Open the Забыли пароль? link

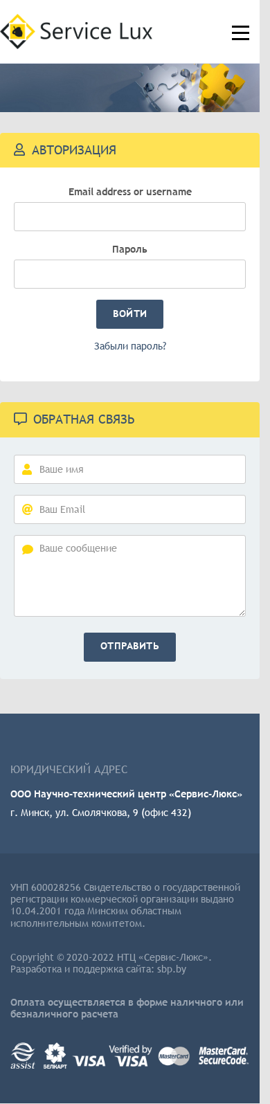coord(130,346)
